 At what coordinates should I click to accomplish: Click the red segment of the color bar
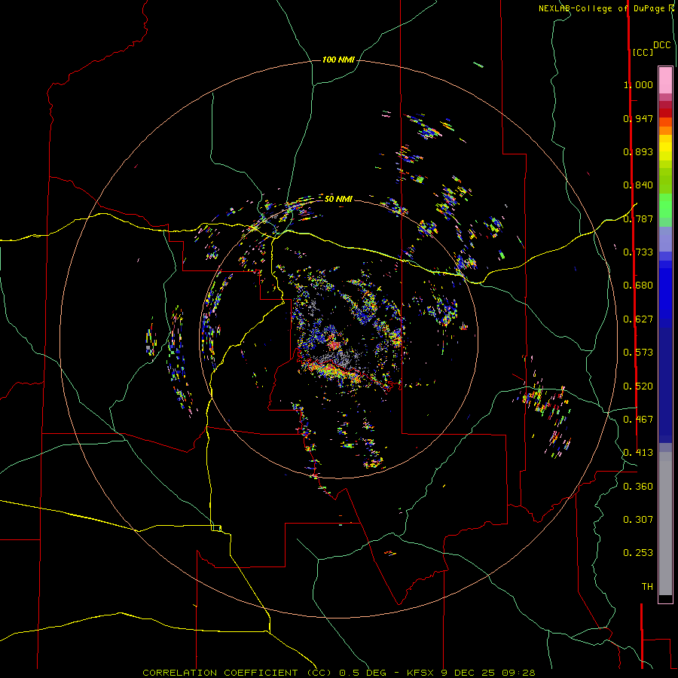665,113
